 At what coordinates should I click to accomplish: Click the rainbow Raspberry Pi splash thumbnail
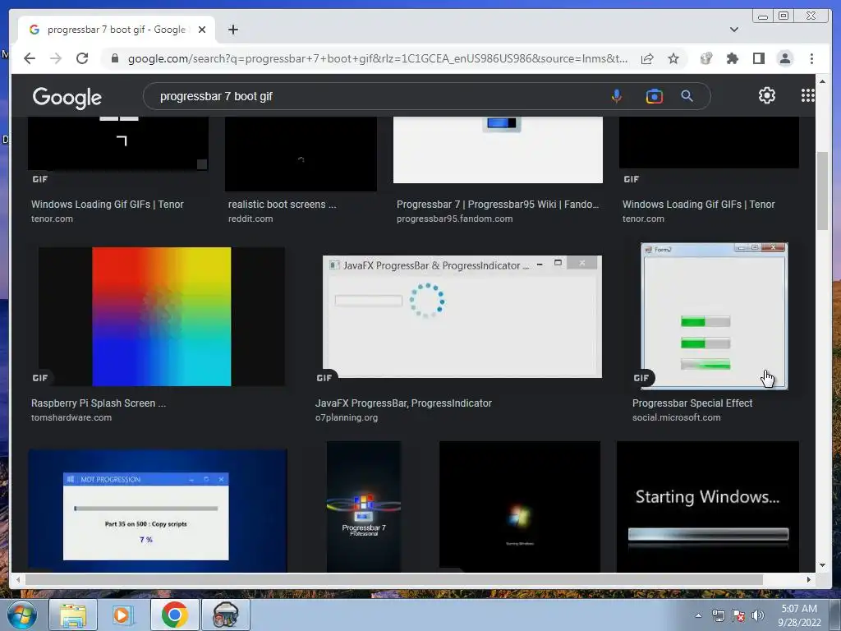[x=162, y=316]
